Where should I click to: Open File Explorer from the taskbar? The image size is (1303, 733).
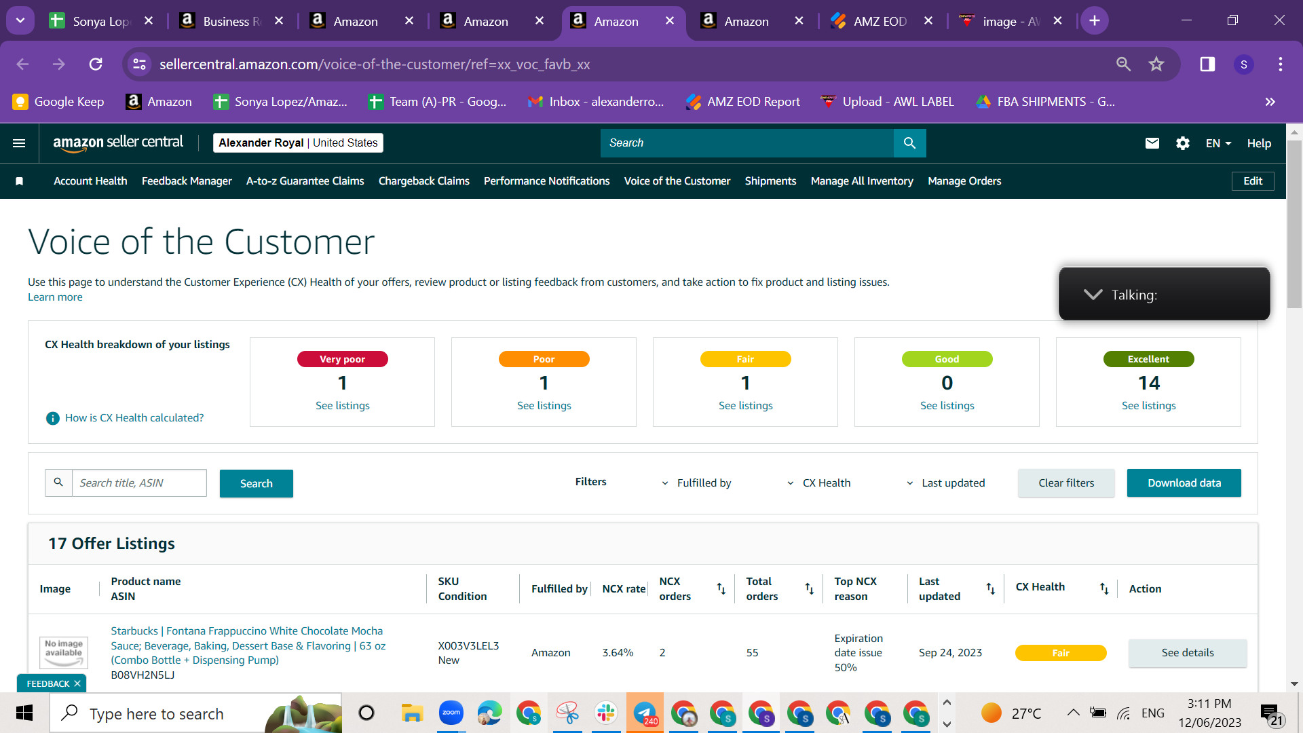(x=413, y=713)
